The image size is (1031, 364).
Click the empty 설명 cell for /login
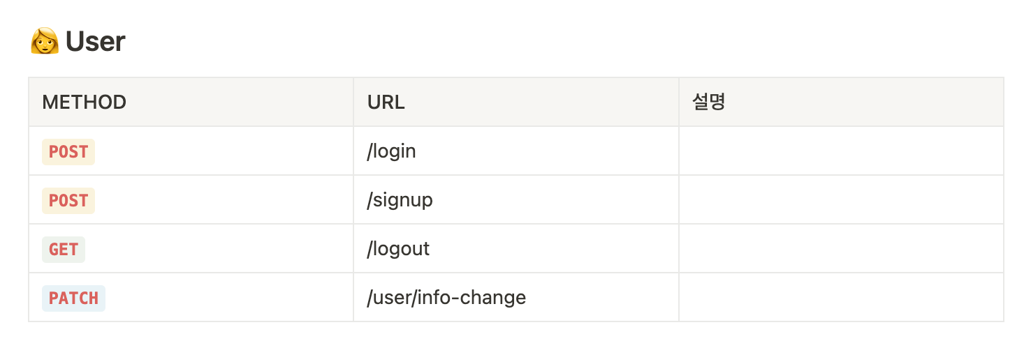pyautogui.click(x=842, y=151)
